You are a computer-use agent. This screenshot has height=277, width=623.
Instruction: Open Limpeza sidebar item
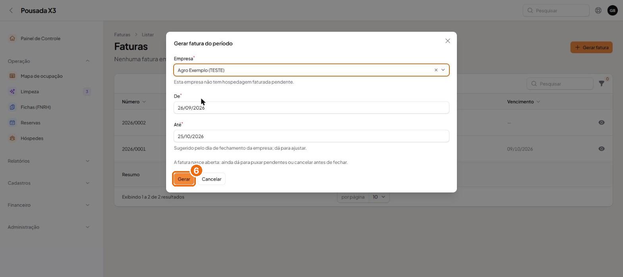point(29,92)
